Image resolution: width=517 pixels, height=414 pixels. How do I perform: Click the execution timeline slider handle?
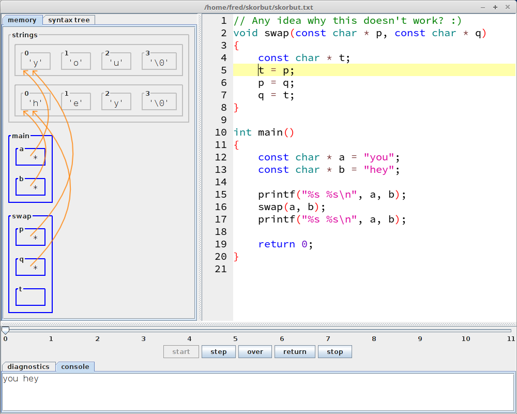click(x=5, y=330)
